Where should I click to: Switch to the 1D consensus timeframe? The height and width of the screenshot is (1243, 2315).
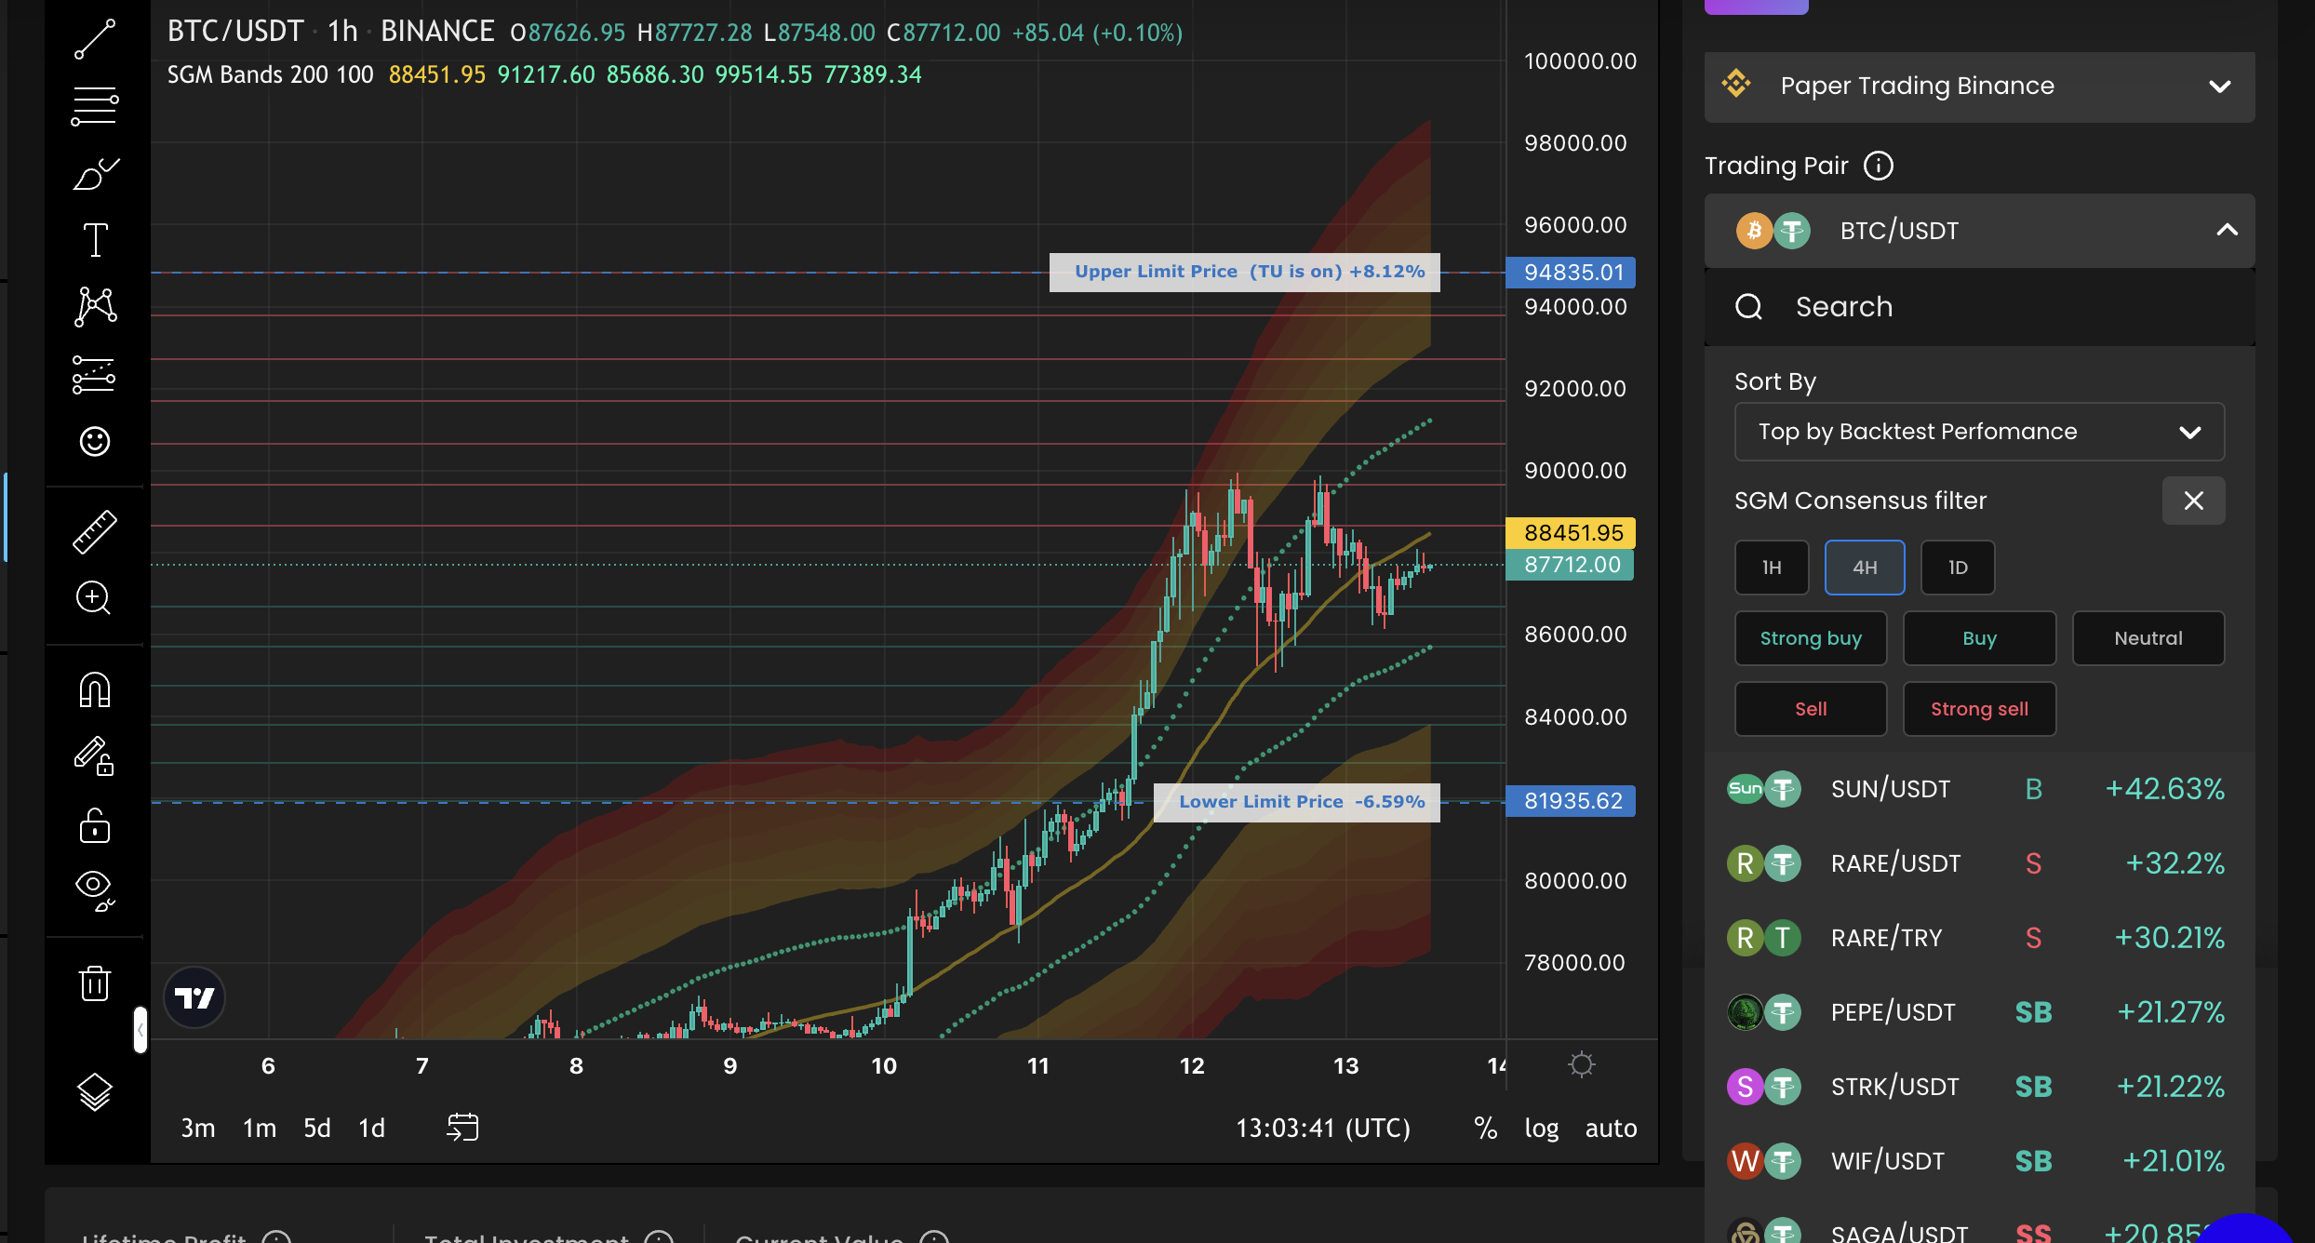click(x=1958, y=568)
